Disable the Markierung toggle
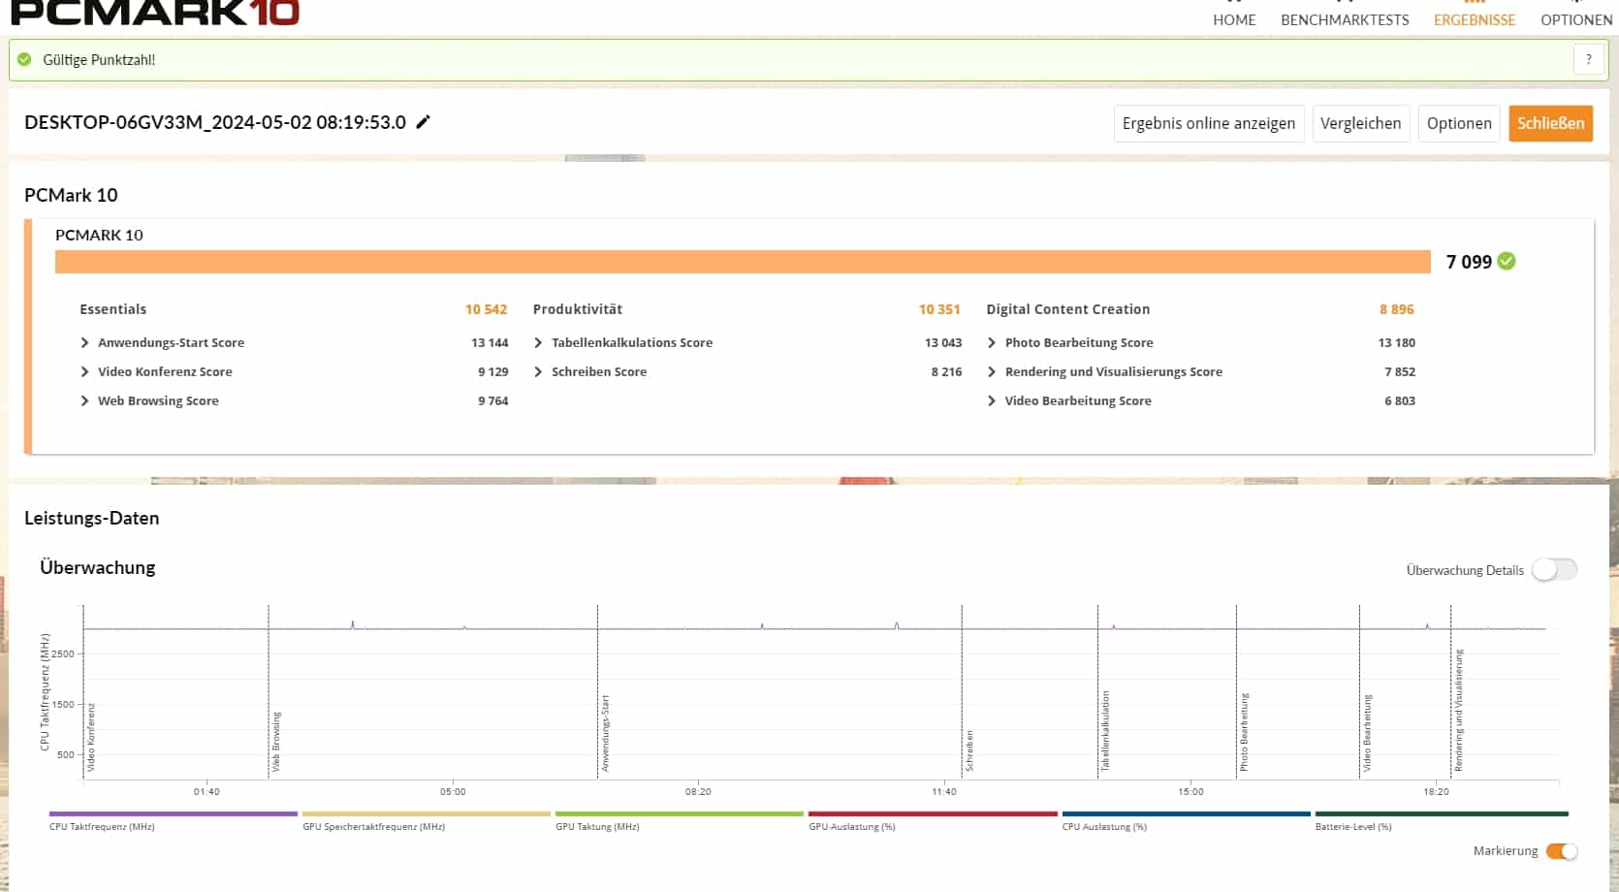The width and height of the screenshot is (1619, 892). 1561,851
